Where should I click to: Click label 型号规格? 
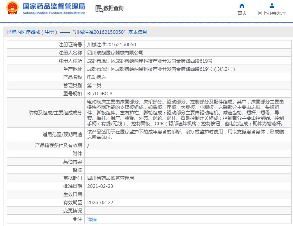pyautogui.click(x=73, y=93)
